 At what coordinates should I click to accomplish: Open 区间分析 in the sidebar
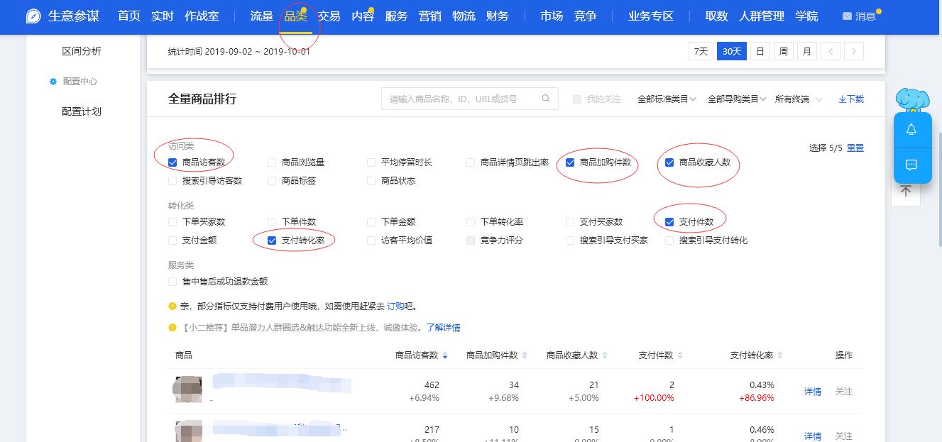coord(82,51)
